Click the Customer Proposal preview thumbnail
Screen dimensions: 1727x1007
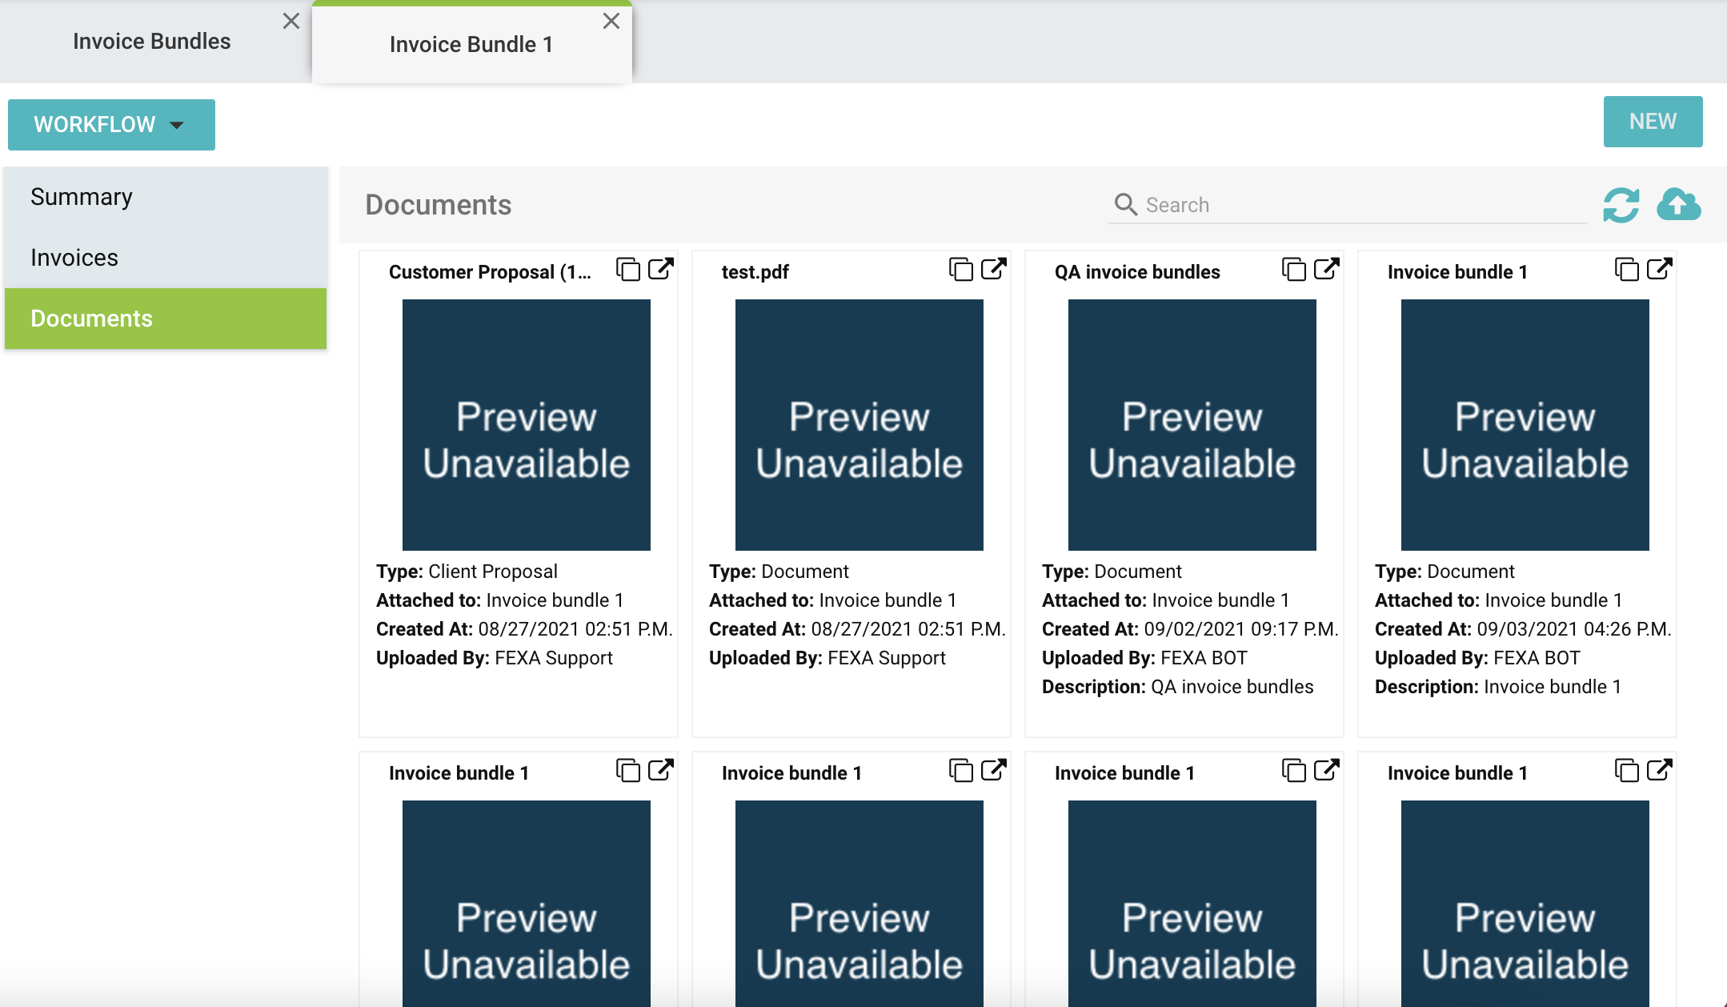point(526,424)
